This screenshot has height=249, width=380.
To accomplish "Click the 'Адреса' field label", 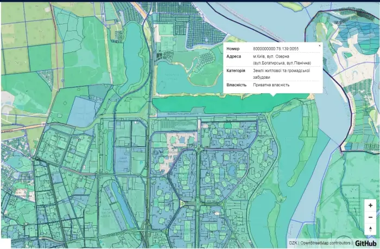I will pos(233,56).
